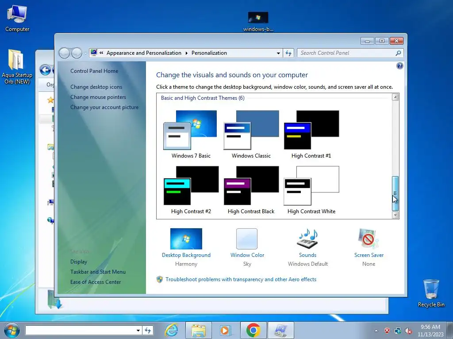Open Desktop Background Harmony settings
Image resolution: width=453 pixels, height=339 pixels.
click(x=186, y=247)
